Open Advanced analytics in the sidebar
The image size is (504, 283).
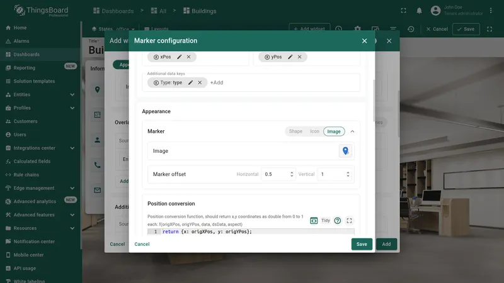40,201
